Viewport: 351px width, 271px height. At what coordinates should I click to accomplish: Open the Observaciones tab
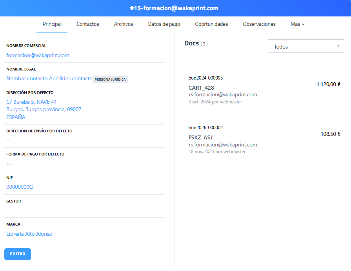[x=259, y=24]
